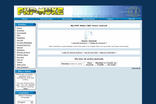Open Your Account link in Modules list
156x104 pixels.
point(22,67)
